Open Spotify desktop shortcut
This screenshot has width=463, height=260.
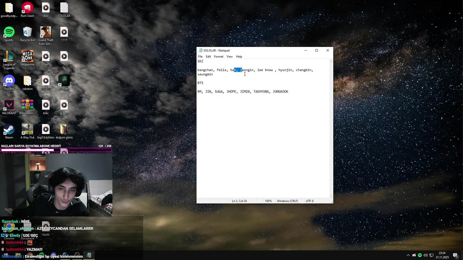tap(9, 34)
